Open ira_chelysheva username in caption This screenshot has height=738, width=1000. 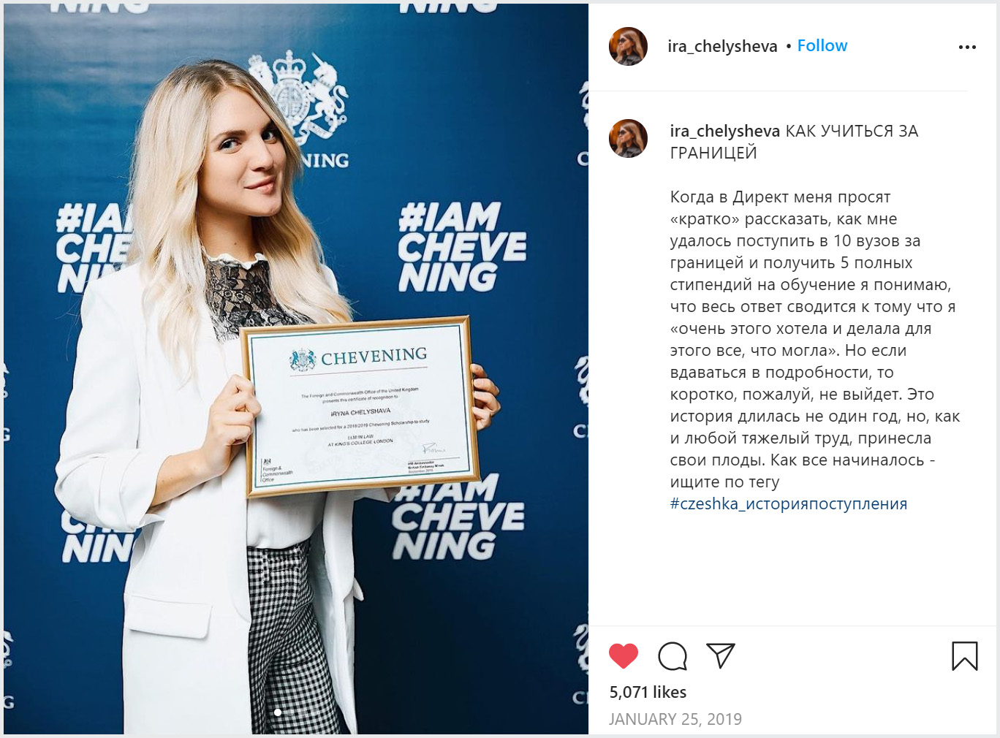(x=725, y=131)
